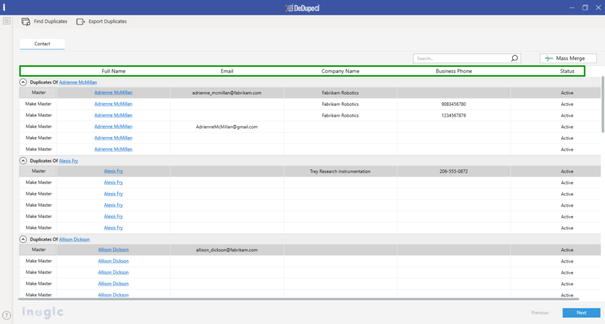Click Active status in Allison Dickson Master row
This screenshot has height=324, width=605.
coord(567,250)
